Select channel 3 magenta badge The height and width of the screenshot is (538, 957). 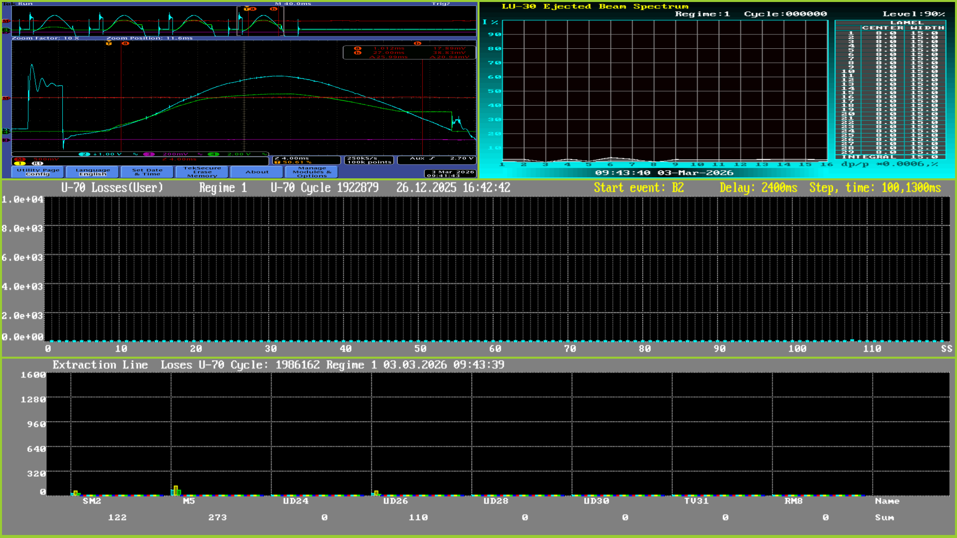tap(149, 154)
